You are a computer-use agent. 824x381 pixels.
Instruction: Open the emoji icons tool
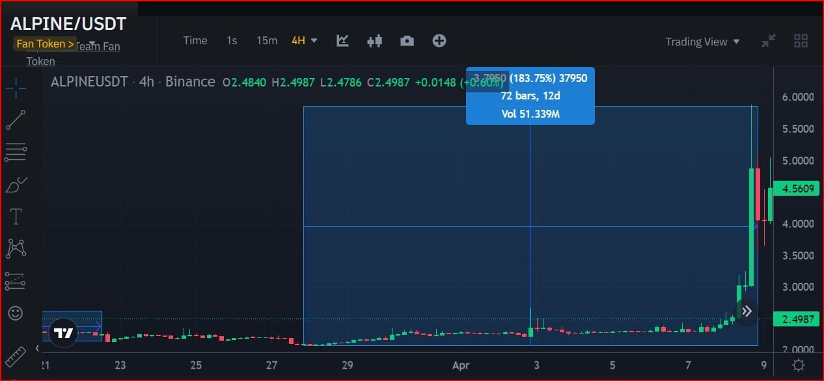tap(16, 313)
